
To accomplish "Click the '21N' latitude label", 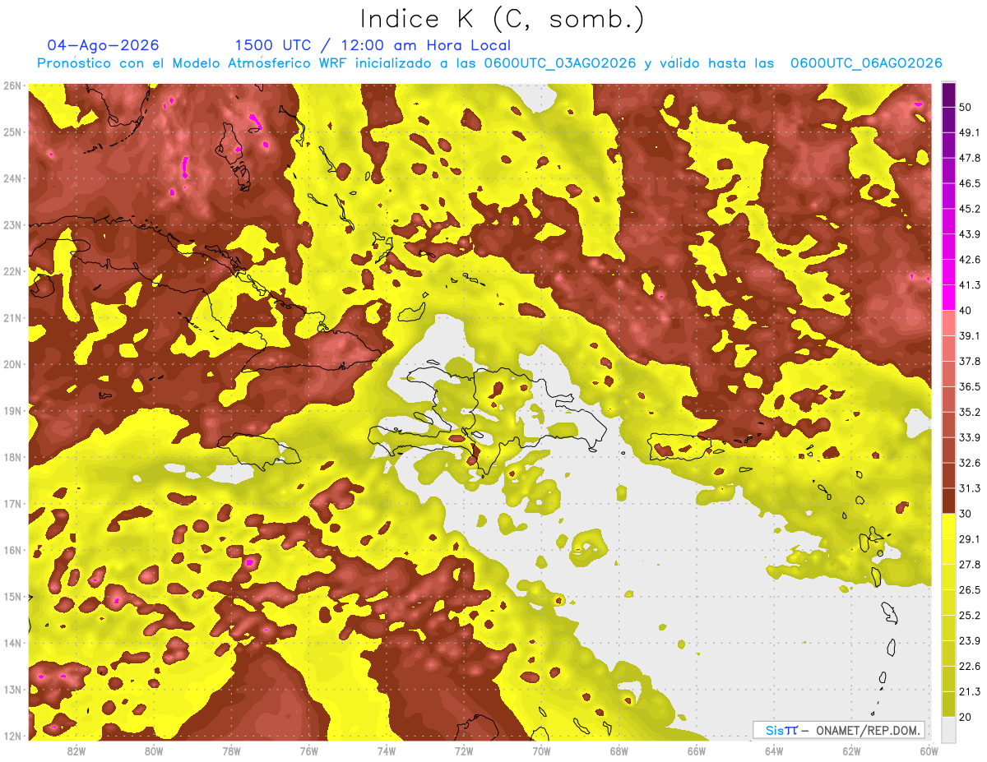I will click(x=12, y=317).
